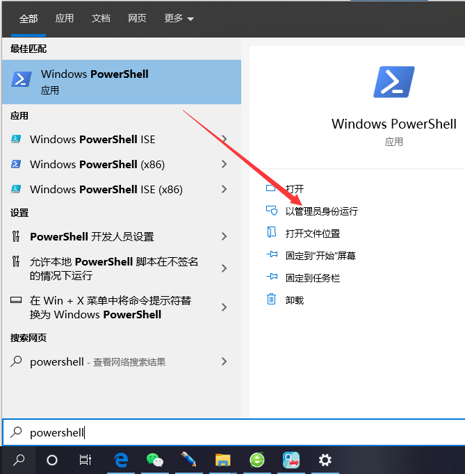Open 在 Win + X 菜单中将命令提示符替换 setting
465x474 pixels.
tap(122, 307)
